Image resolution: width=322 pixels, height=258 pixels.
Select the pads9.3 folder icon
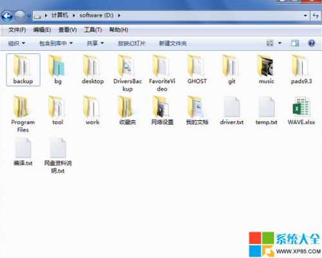[x=300, y=66]
